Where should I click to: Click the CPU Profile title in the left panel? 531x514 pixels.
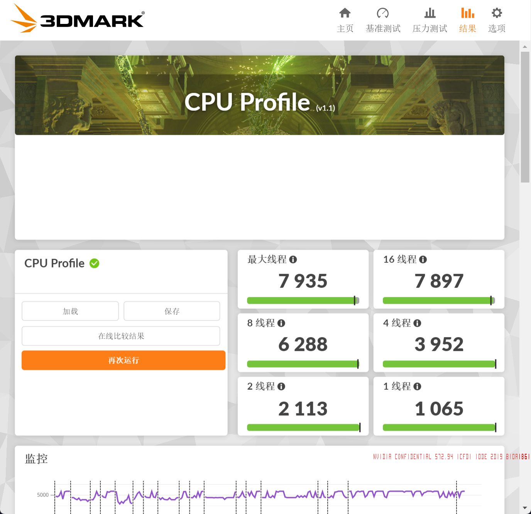[x=54, y=263]
